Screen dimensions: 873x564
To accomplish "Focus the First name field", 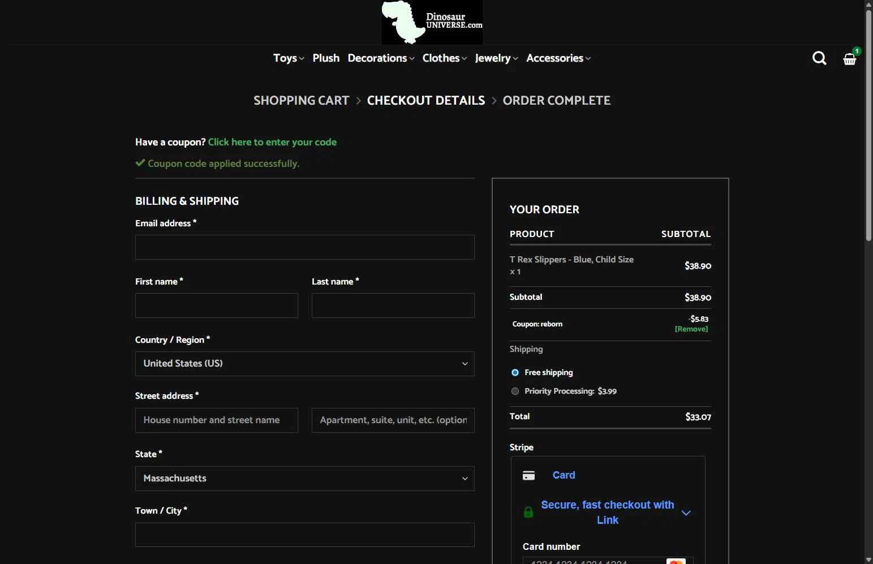I will [x=217, y=305].
